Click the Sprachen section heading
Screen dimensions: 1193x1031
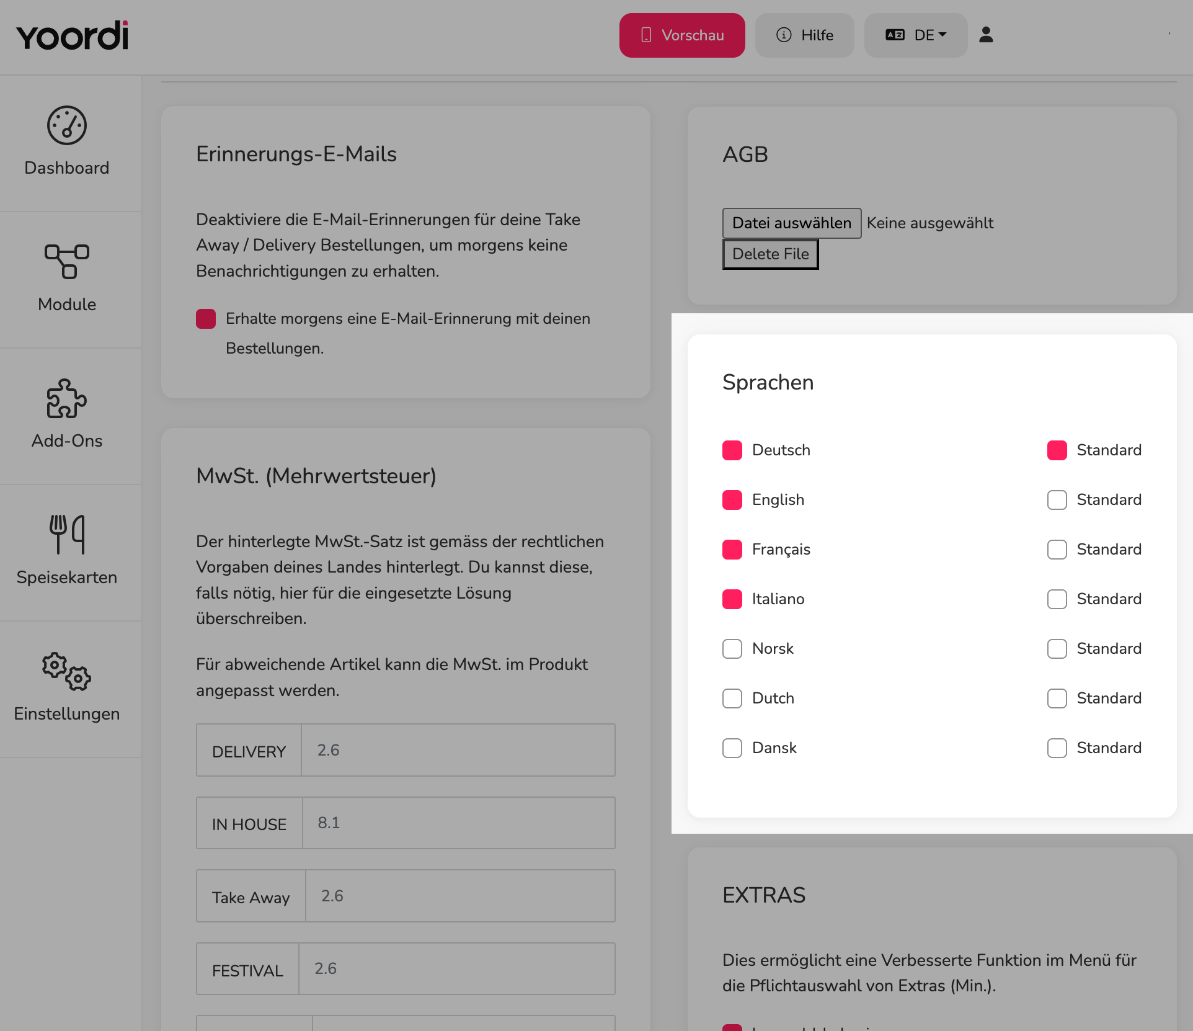click(x=768, y=383)
